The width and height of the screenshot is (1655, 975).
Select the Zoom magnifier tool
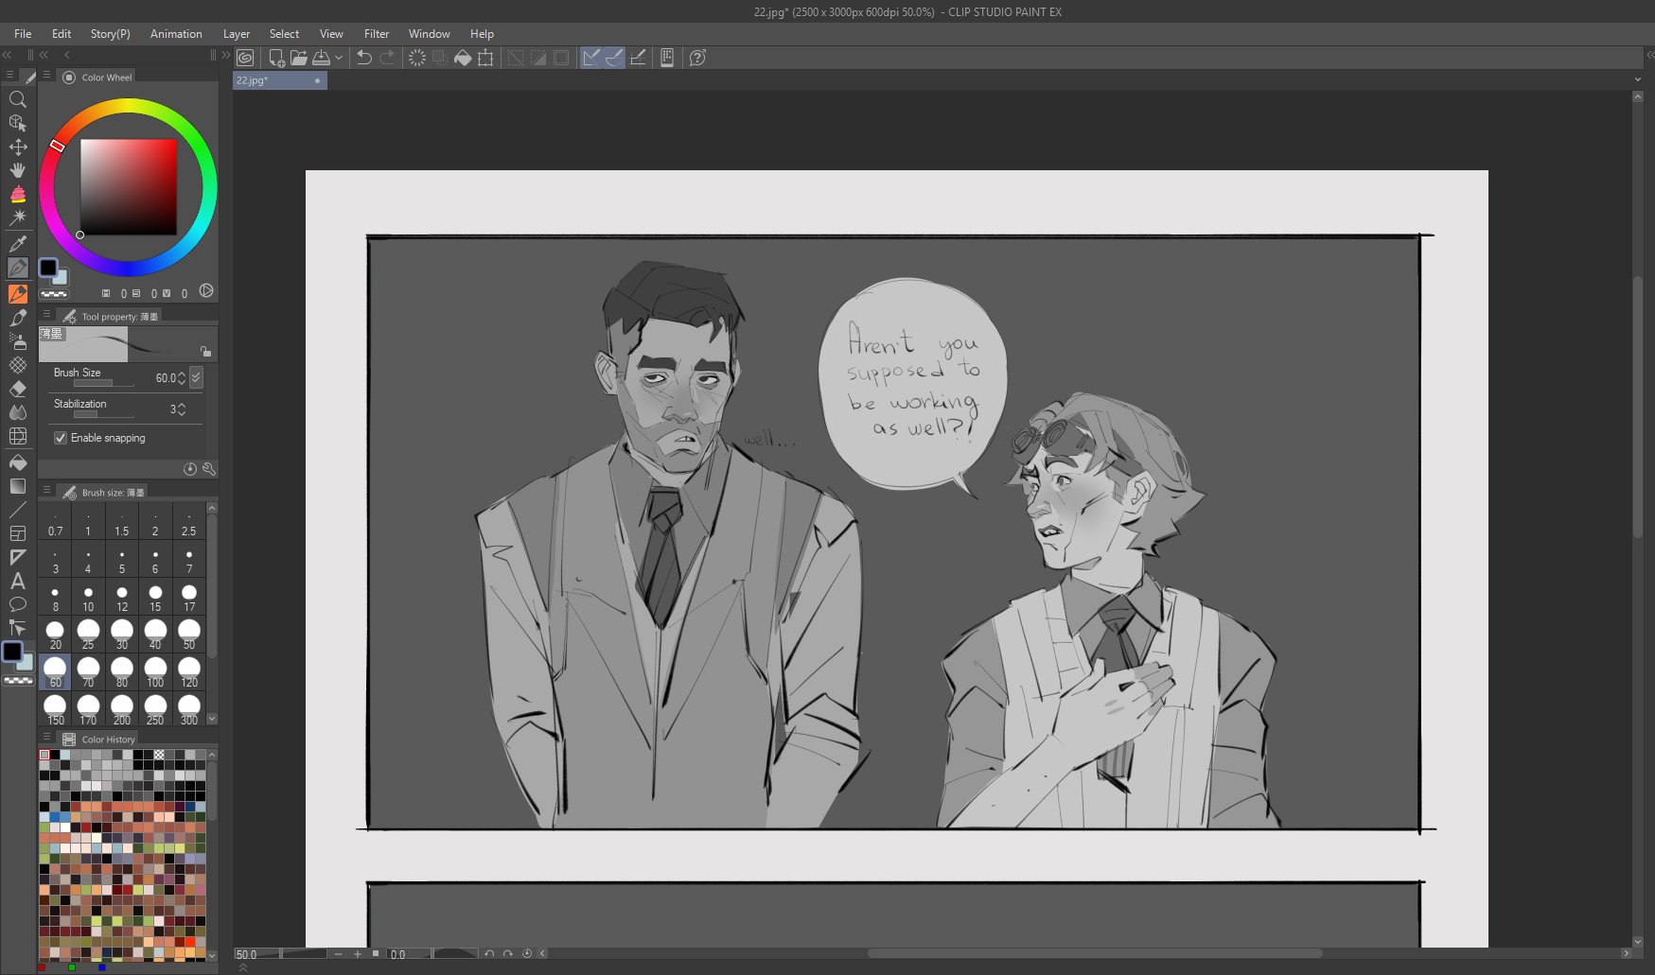17,99
